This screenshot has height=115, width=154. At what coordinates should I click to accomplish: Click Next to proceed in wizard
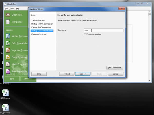[x=83, y=74]
